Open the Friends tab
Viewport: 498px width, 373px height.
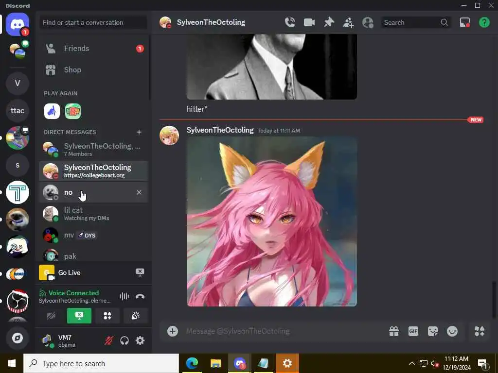pos(93,49)
